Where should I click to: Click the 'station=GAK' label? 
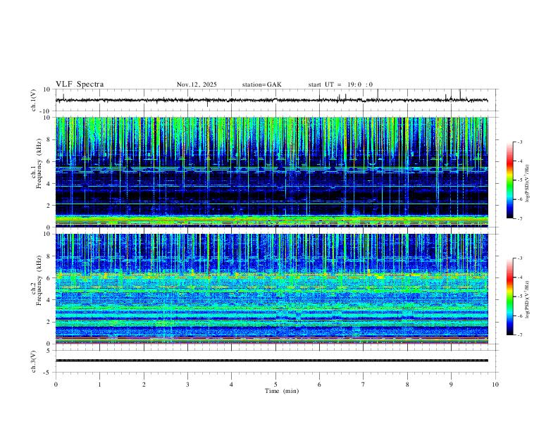click(x=261, y=85)
